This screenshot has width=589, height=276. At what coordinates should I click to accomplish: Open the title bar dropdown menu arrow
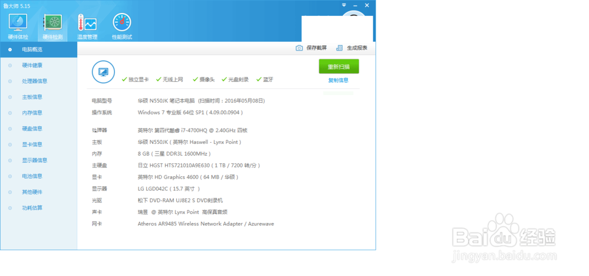point(344,5)
